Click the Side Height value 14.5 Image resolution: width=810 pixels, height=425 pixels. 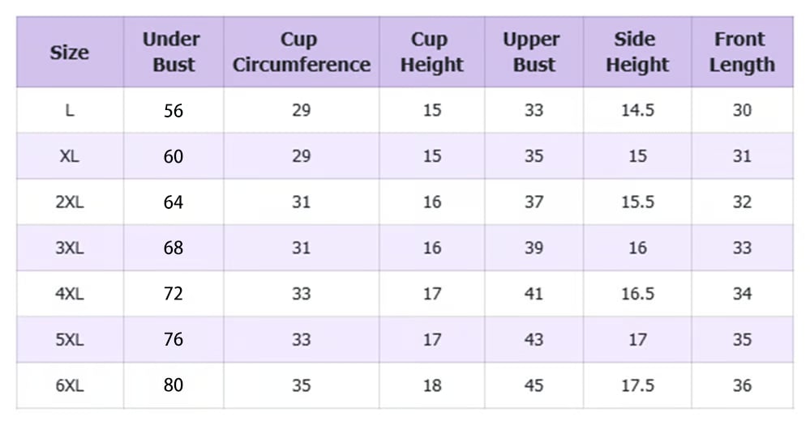click(x=637, y=110)
